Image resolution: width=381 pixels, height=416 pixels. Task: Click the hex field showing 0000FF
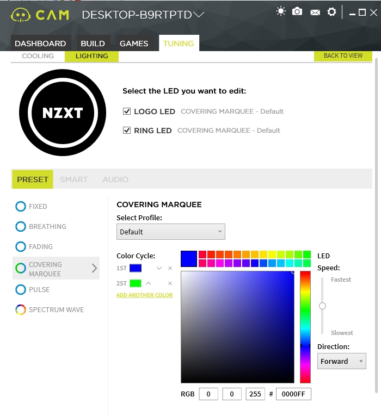(293, 394)
